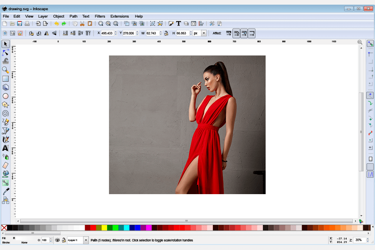Toggle the third Affect button after the label
The width and height of the screenshot is (375, 250).
tap(244, 33)
